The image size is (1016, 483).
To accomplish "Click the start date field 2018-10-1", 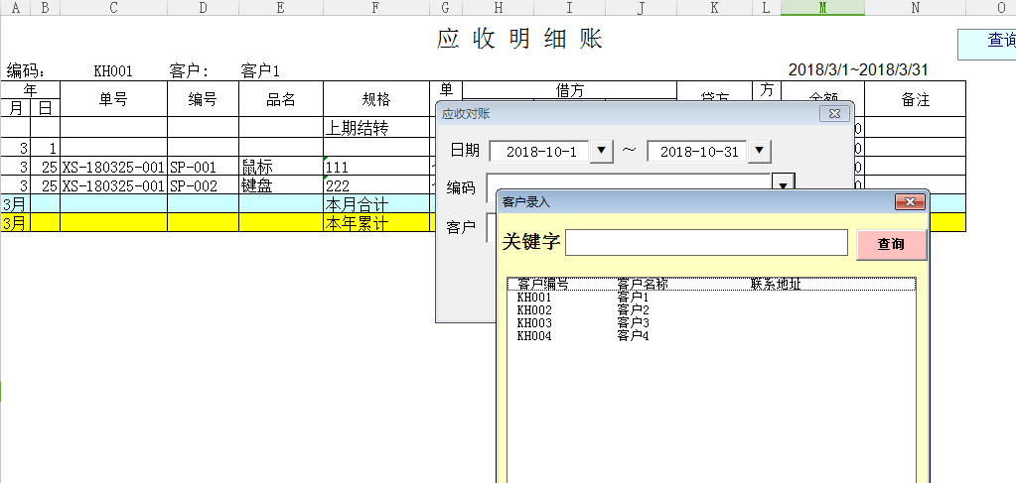I will pos(541,152).
